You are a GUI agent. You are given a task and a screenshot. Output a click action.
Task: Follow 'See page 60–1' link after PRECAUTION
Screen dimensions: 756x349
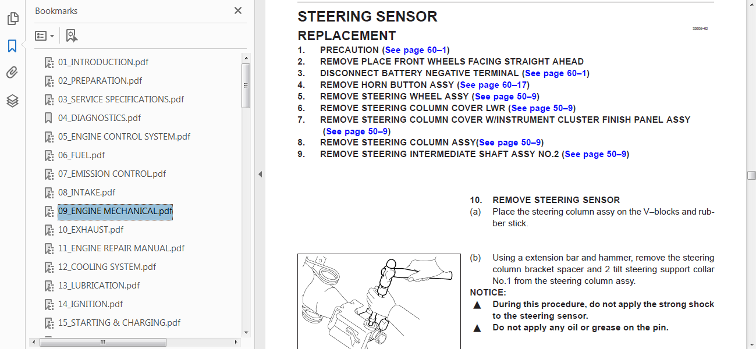pyautogui.click(x=416, y=50)
